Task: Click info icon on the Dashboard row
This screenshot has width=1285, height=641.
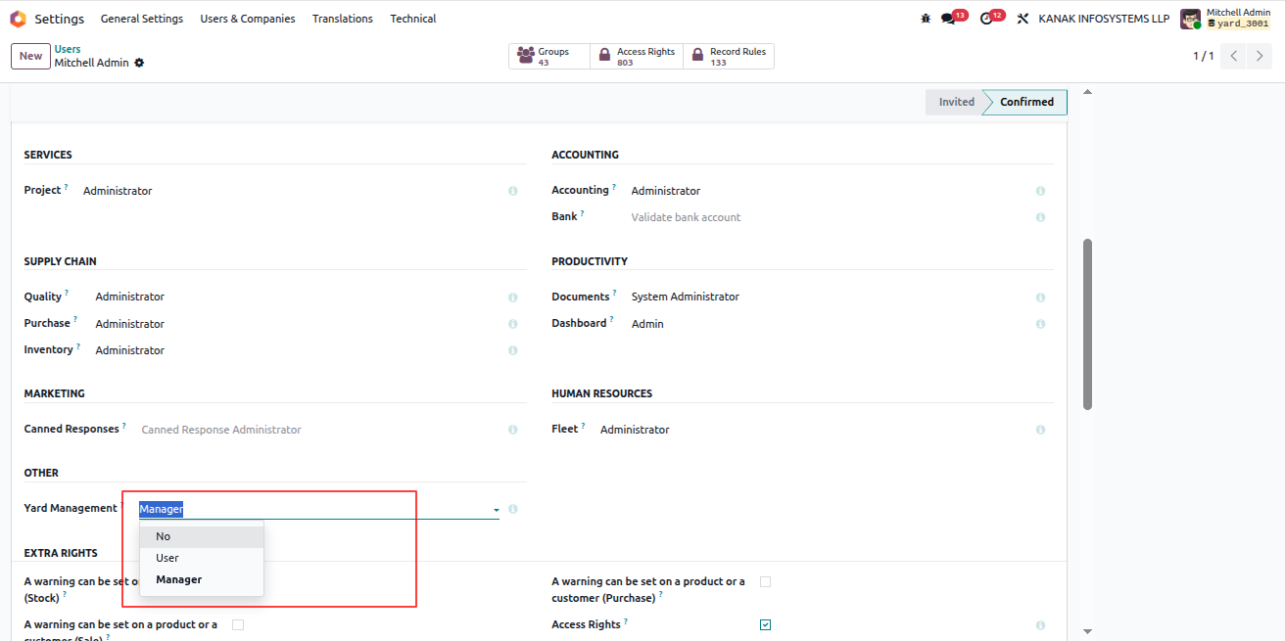Action: (1040, 324)
